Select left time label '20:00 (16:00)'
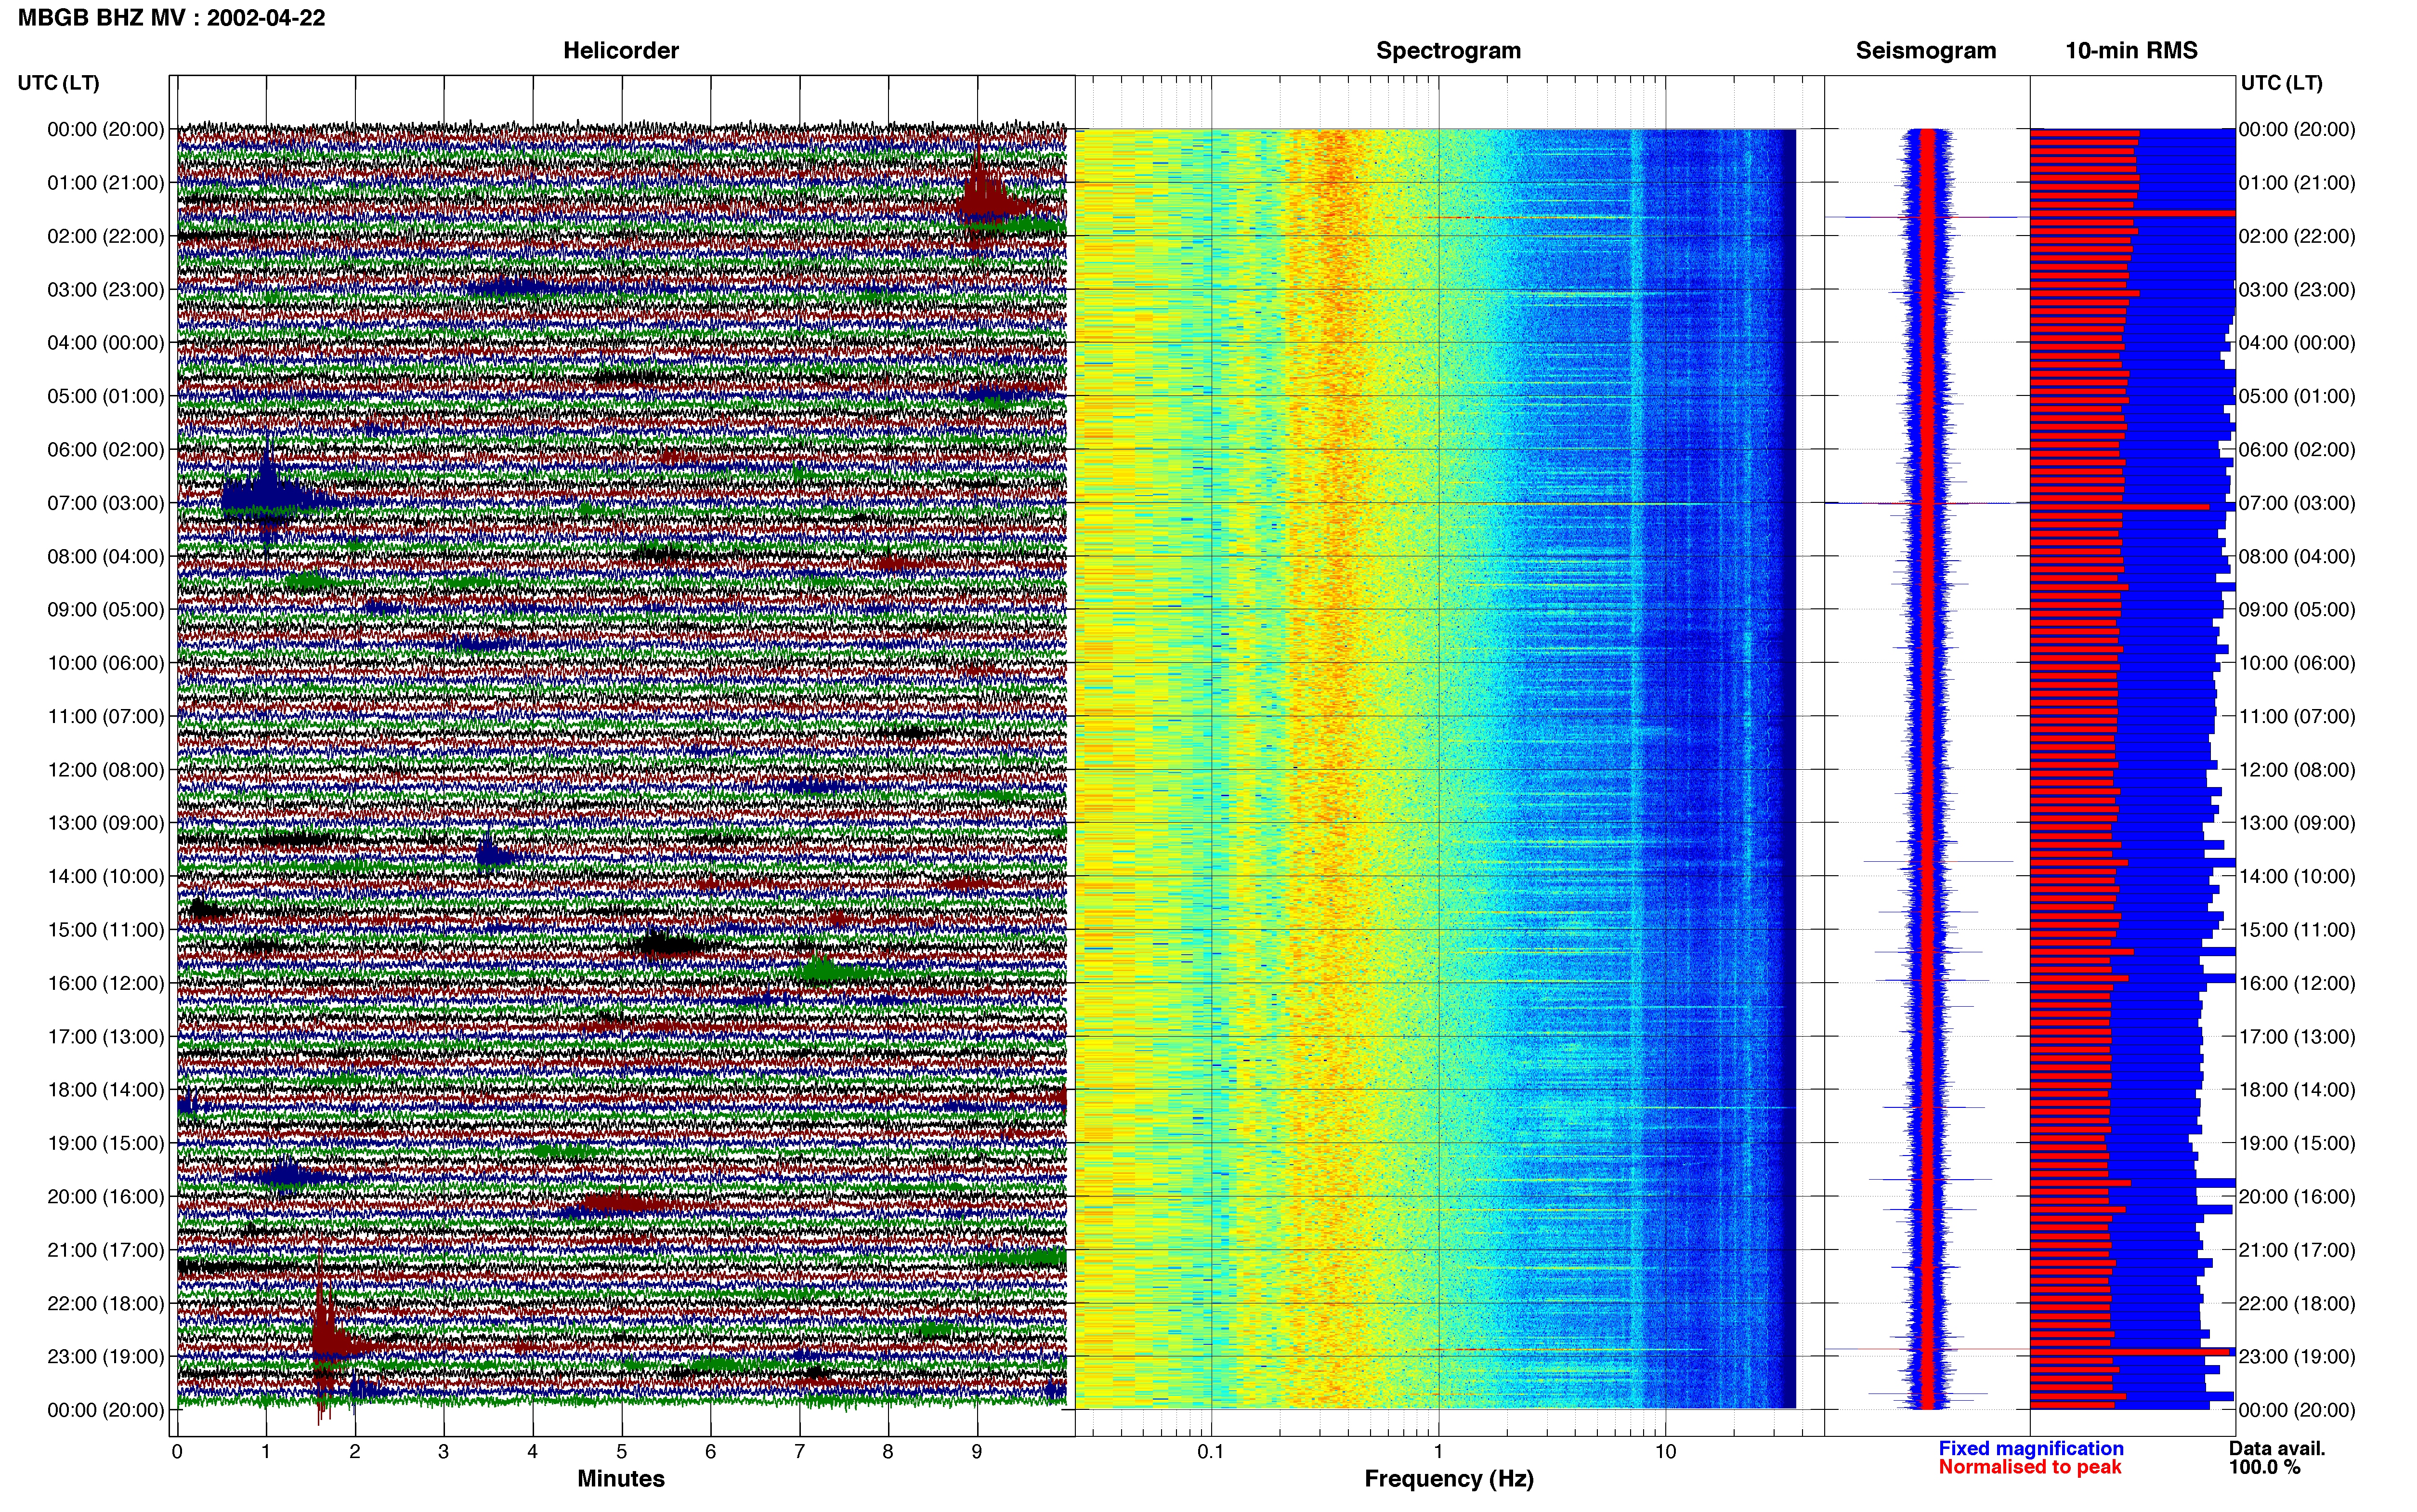This screenshot has width=2417, height=1512. [x=105, y=1196]
